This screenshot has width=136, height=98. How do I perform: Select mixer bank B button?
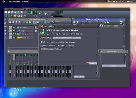point(14,63)
